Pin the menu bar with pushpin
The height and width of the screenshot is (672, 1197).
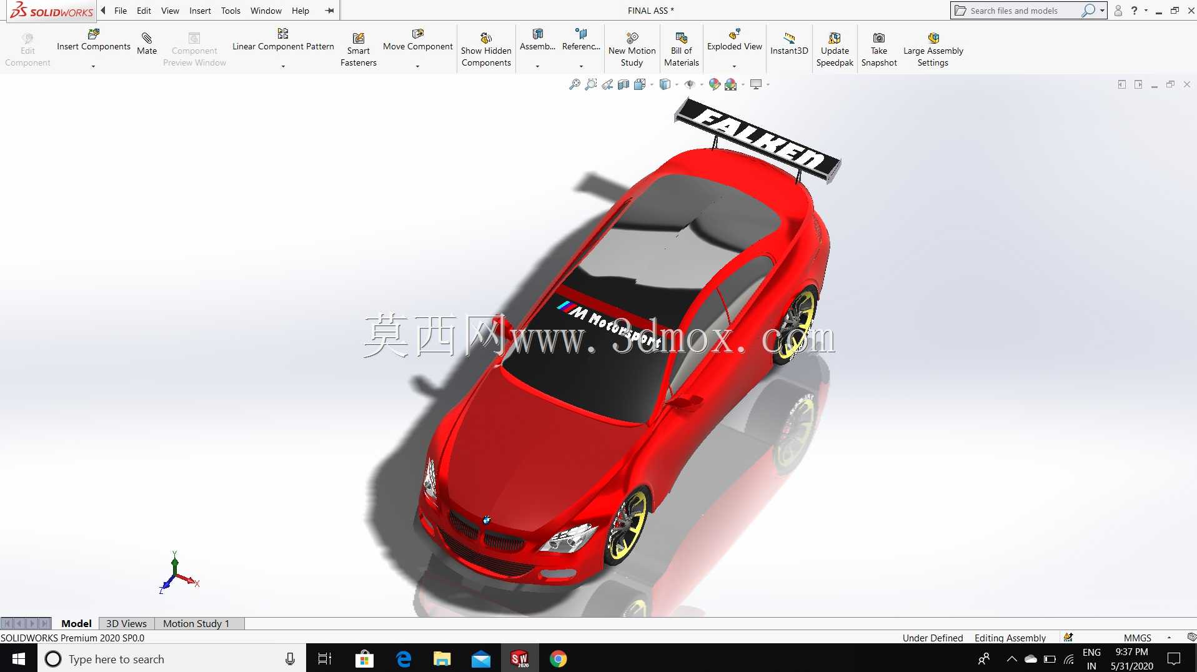(x=329, y=11)
